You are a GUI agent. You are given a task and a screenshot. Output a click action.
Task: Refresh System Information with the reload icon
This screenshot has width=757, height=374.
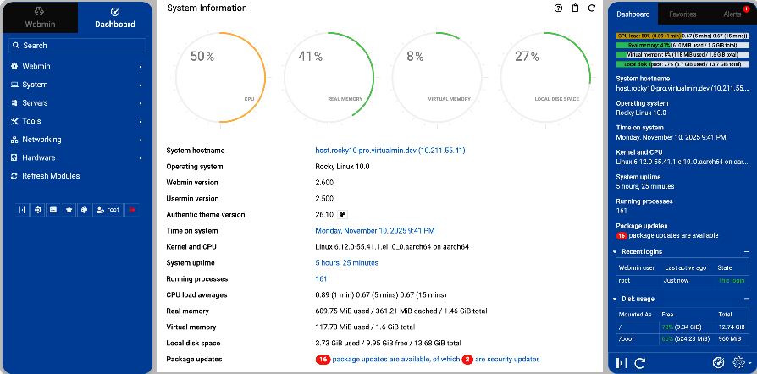593,8
